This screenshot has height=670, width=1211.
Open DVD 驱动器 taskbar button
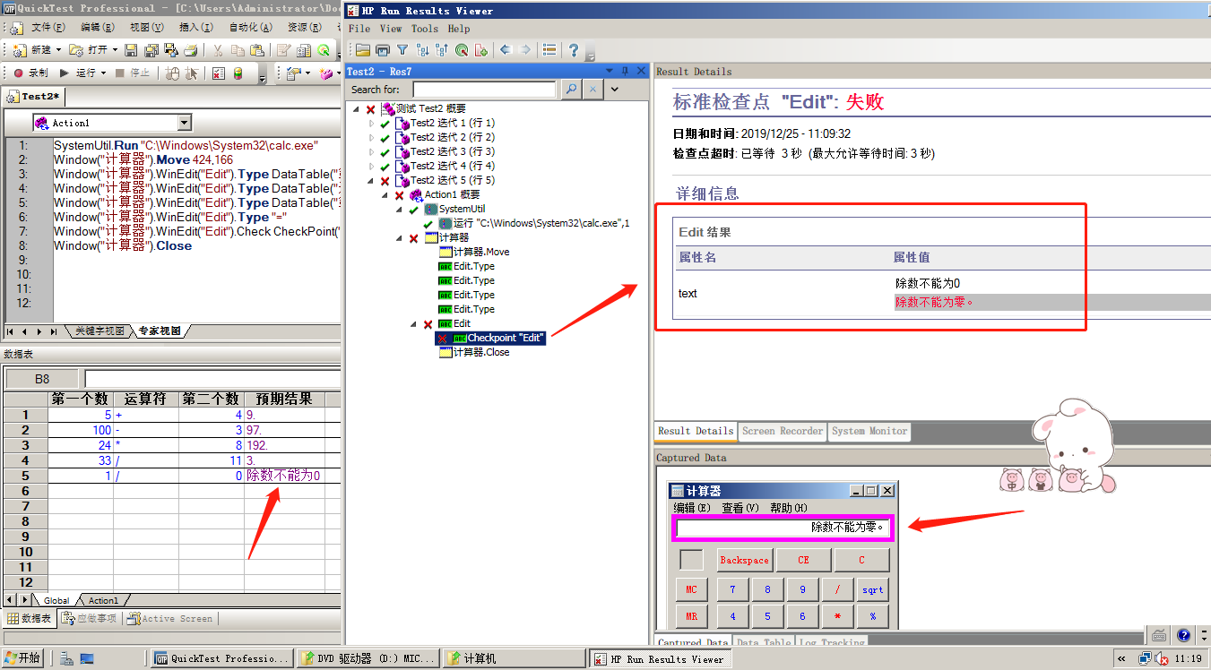tap(369, 658)
